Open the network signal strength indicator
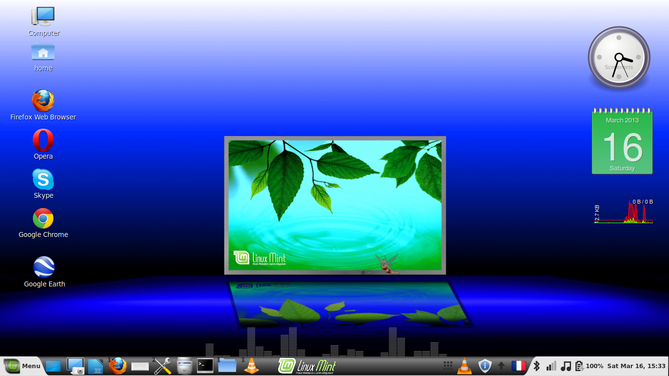The height and width of the screenshot is (376, 669). pos(551,366)
